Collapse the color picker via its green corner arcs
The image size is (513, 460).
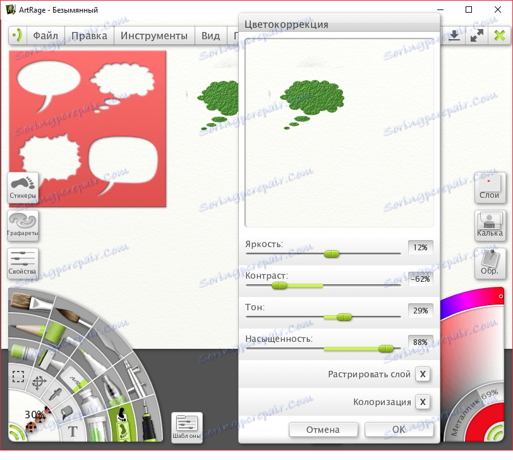495,432
